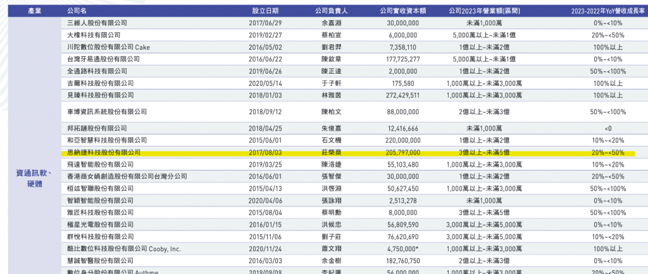Select responsible person 余金樹
This screenshot has width=648, height=274.
331,261
